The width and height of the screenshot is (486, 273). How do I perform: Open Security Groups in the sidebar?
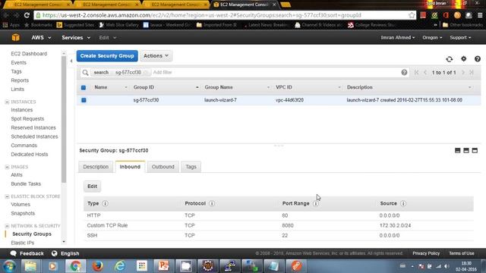click(x=32, y=234)
